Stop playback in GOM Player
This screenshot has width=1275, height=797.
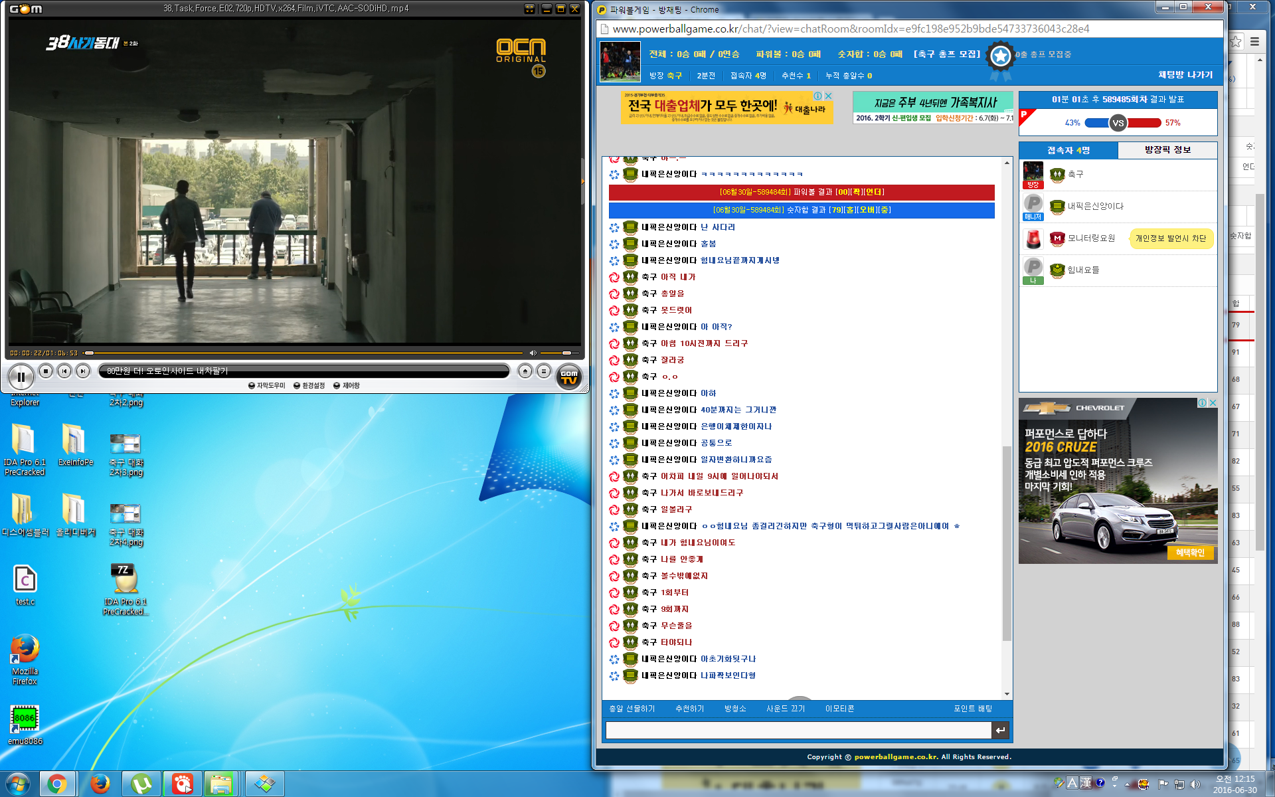[x=46, y=371]
